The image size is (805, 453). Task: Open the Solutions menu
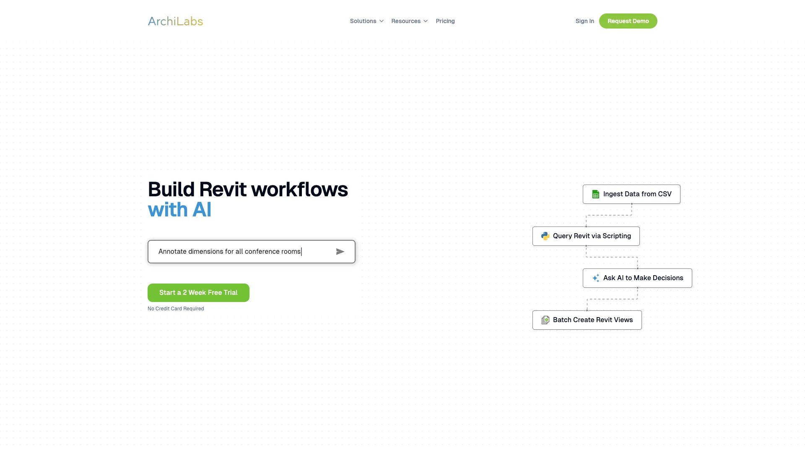pos(363,21)
